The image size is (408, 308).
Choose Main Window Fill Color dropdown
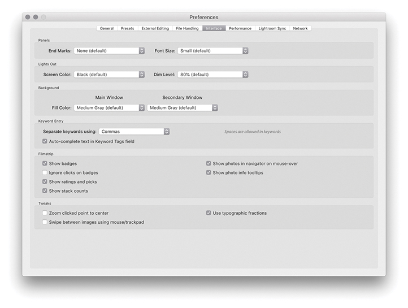pos(110,108)
